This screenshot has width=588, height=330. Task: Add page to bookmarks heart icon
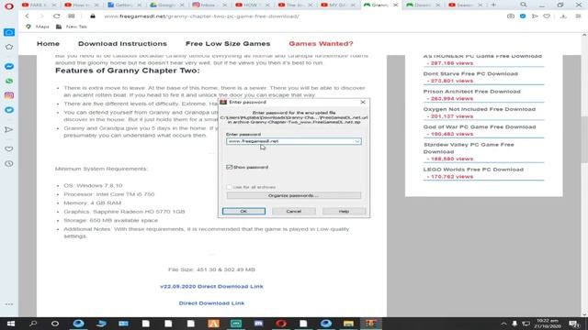547,16
